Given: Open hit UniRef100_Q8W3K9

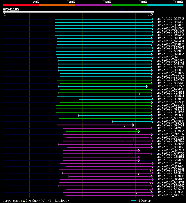Looking at the screenshot, I should (170, 22).
